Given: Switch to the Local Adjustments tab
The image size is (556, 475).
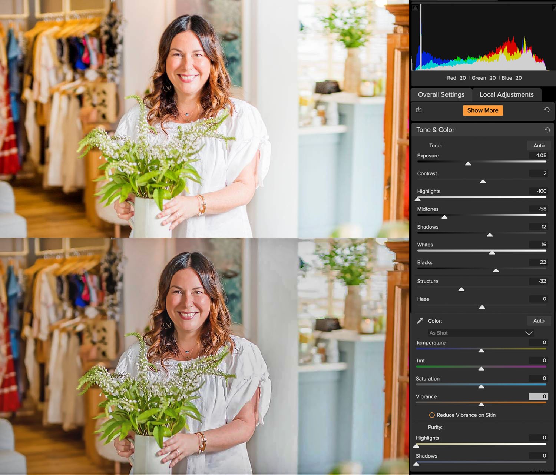Looking at the screenshot, I should 507,94.
